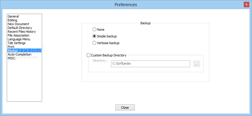Open File Association settings

pyautogui.click(x=24, y=35)
